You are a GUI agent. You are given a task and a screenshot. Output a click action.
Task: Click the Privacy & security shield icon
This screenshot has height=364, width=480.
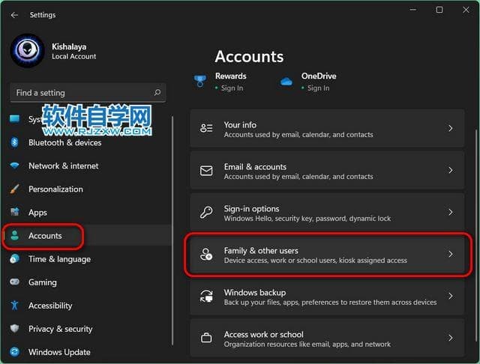tap(14, 329)
